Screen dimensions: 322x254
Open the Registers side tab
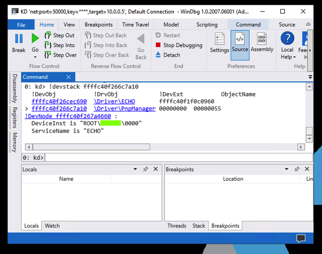tap(15, 118)
